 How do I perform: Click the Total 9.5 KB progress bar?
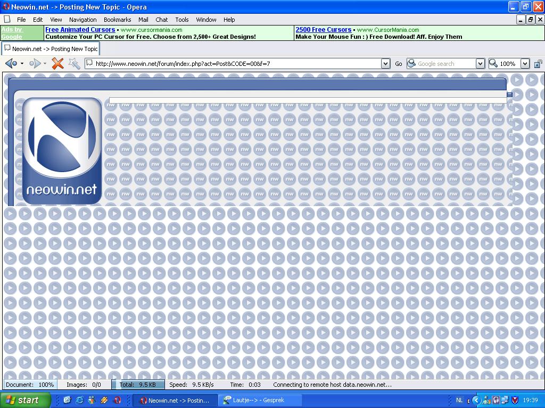(x=138, y=385)
